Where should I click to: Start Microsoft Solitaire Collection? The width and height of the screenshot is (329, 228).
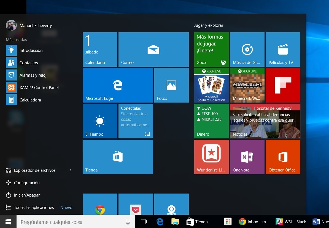211,85
